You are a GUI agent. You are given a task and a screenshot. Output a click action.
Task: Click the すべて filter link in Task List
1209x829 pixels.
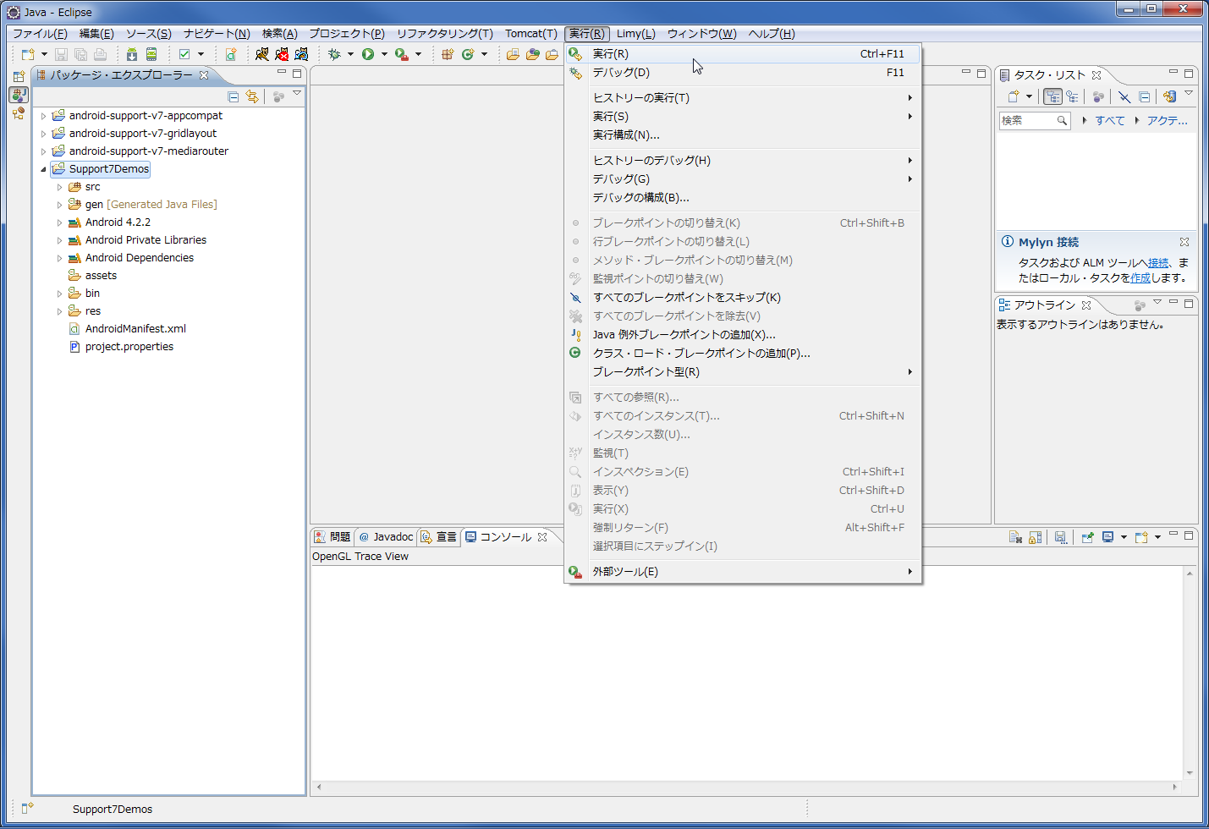coord(1110,121)
